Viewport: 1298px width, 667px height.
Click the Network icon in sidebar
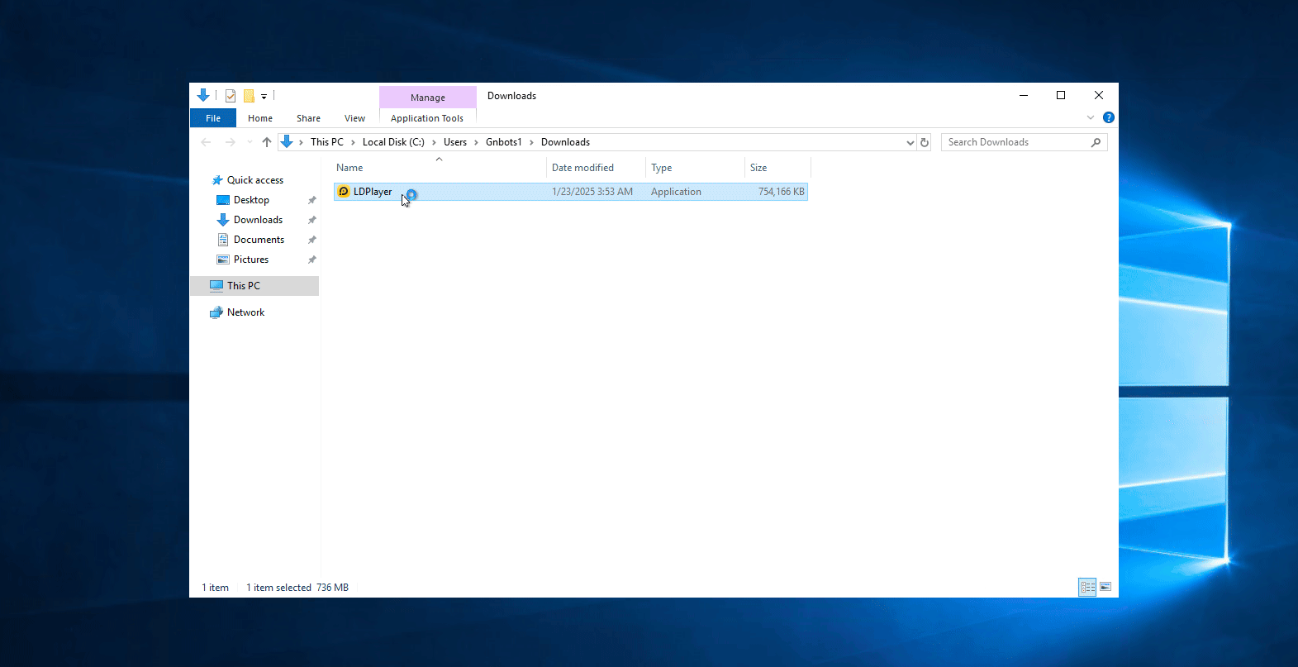pos(216,312)
